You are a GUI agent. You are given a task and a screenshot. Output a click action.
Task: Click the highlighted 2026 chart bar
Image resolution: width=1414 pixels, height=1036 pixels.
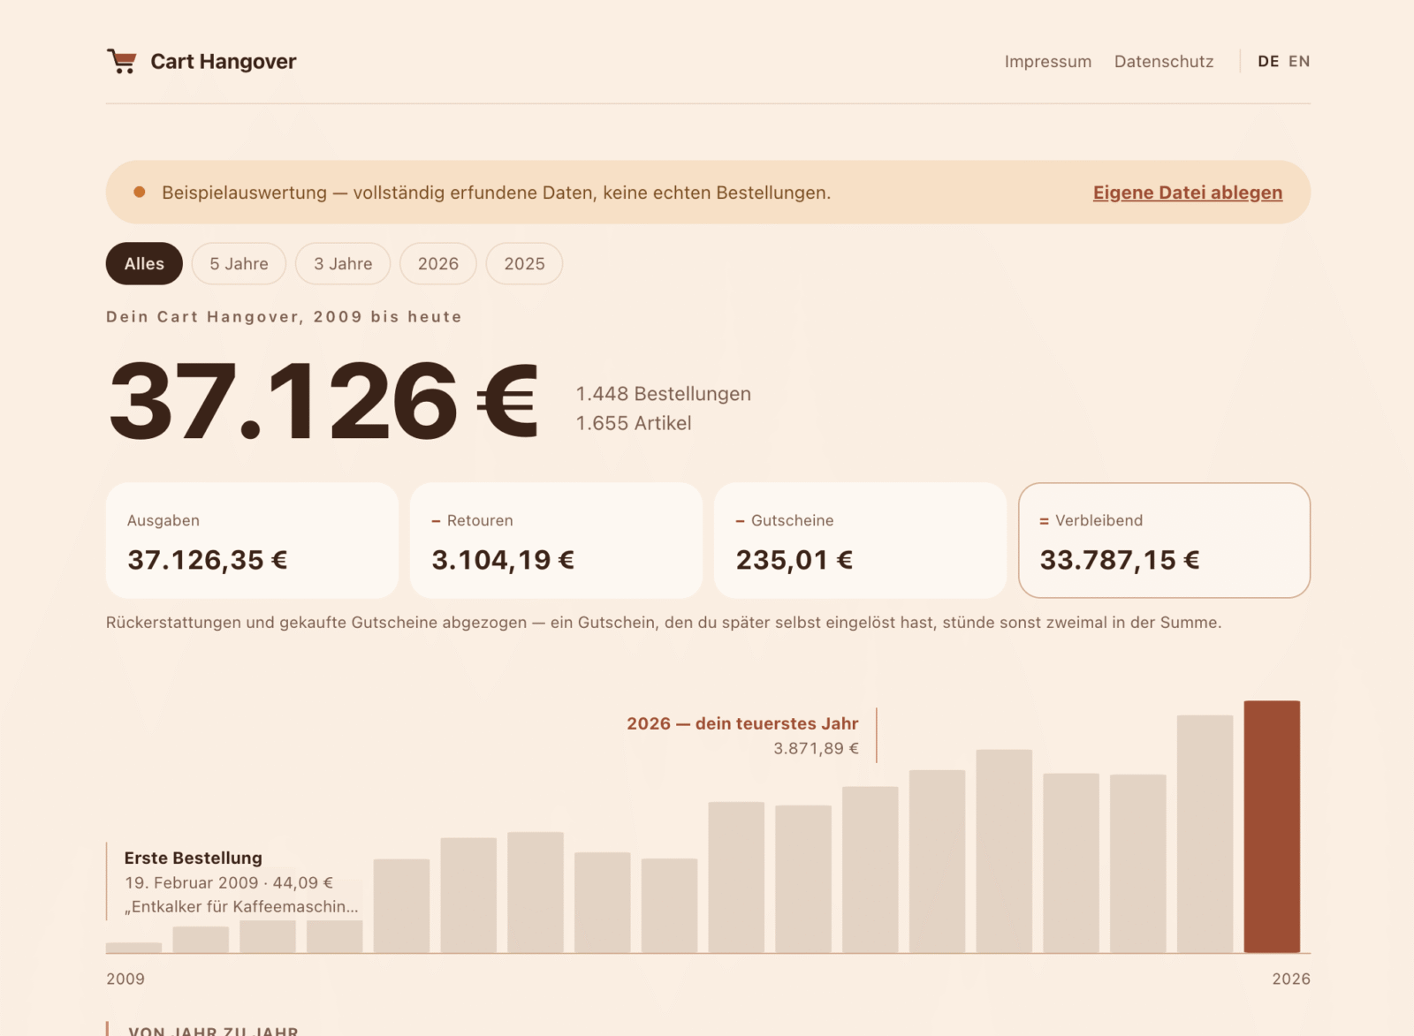(1272, 827)
